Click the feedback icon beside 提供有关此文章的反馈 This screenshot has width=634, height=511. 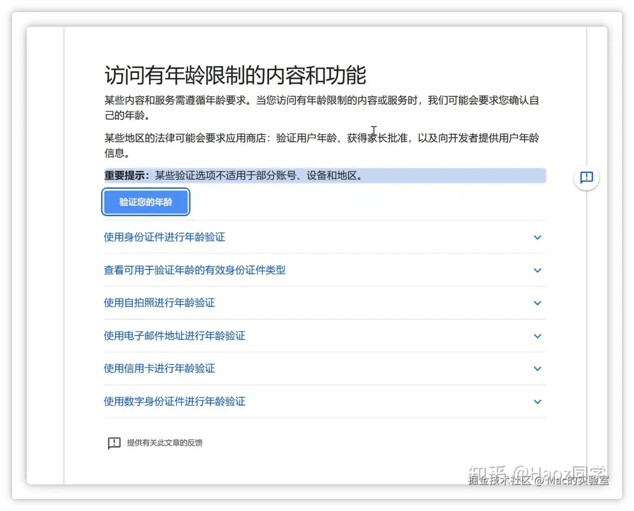pos(114,443)
